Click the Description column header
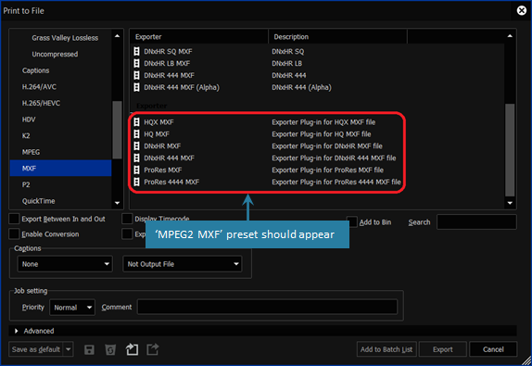This screenshot has height=366, width=532. point(337,37)
